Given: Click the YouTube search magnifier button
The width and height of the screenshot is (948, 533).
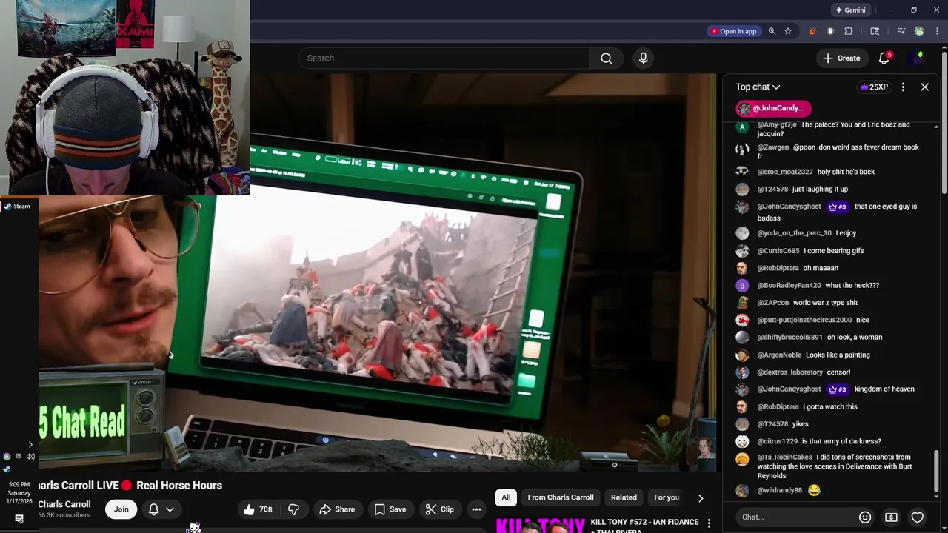Looking at the screenshot, I should [x=607, y=58].
